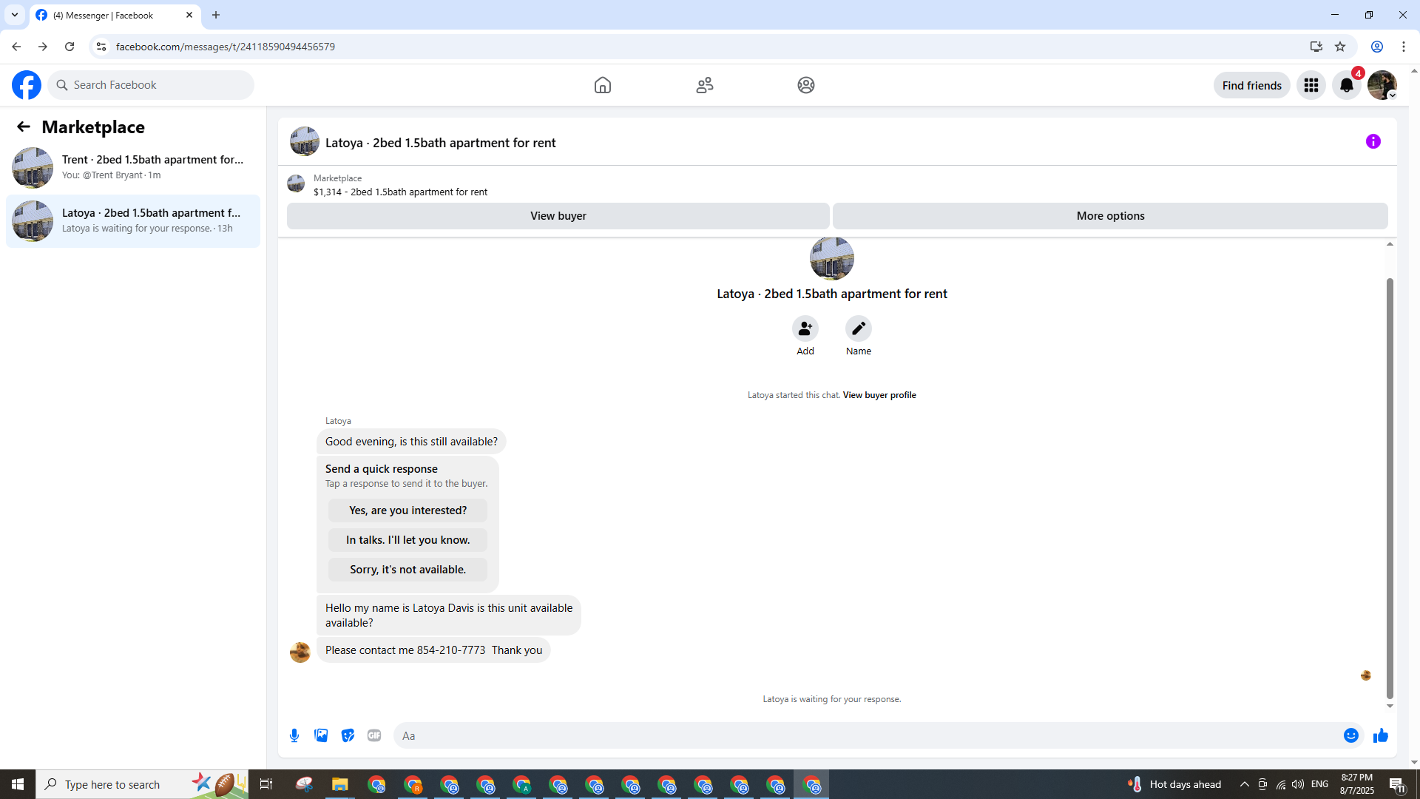This screenshot has width=1420, height=799.
Task: Send quick response "Sorry, it's not available."
Action: tap(408, 570)
